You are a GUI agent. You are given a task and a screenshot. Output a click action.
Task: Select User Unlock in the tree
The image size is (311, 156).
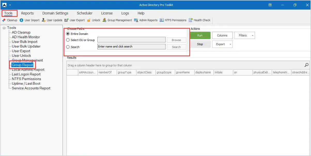(21, 56)
